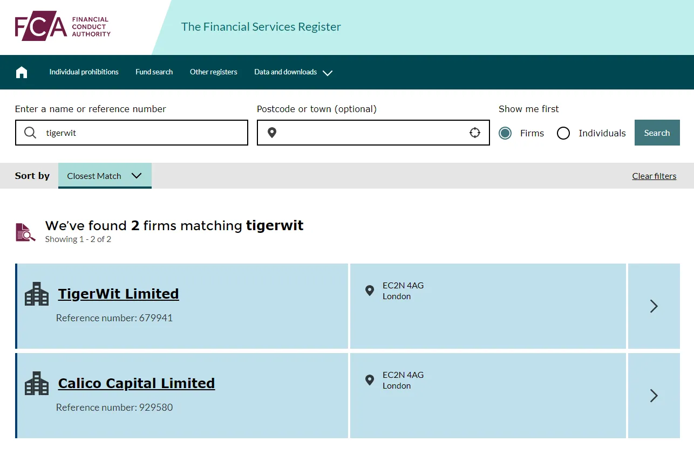Click the 'We've found 2 firms' heading
The width and height of the screenshot is (694, 449).
point(174,225)
